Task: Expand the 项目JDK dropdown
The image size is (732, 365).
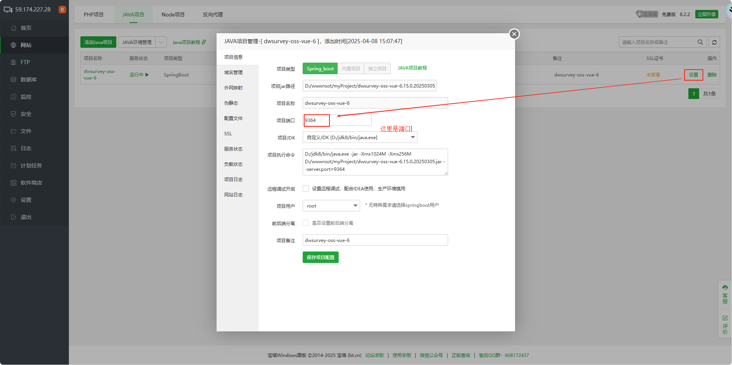Action: (x=412, y=137)
